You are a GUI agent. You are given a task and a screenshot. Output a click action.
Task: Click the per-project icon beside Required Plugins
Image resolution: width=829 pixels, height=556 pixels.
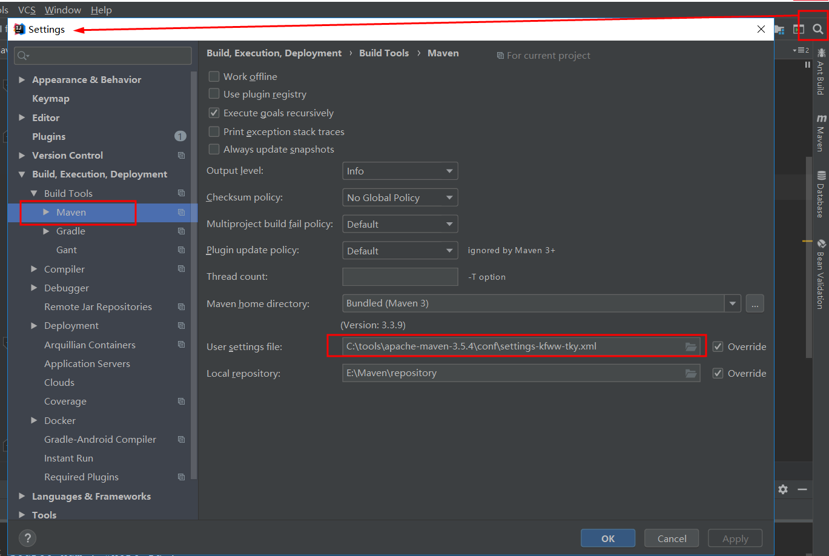coord(181,477)
